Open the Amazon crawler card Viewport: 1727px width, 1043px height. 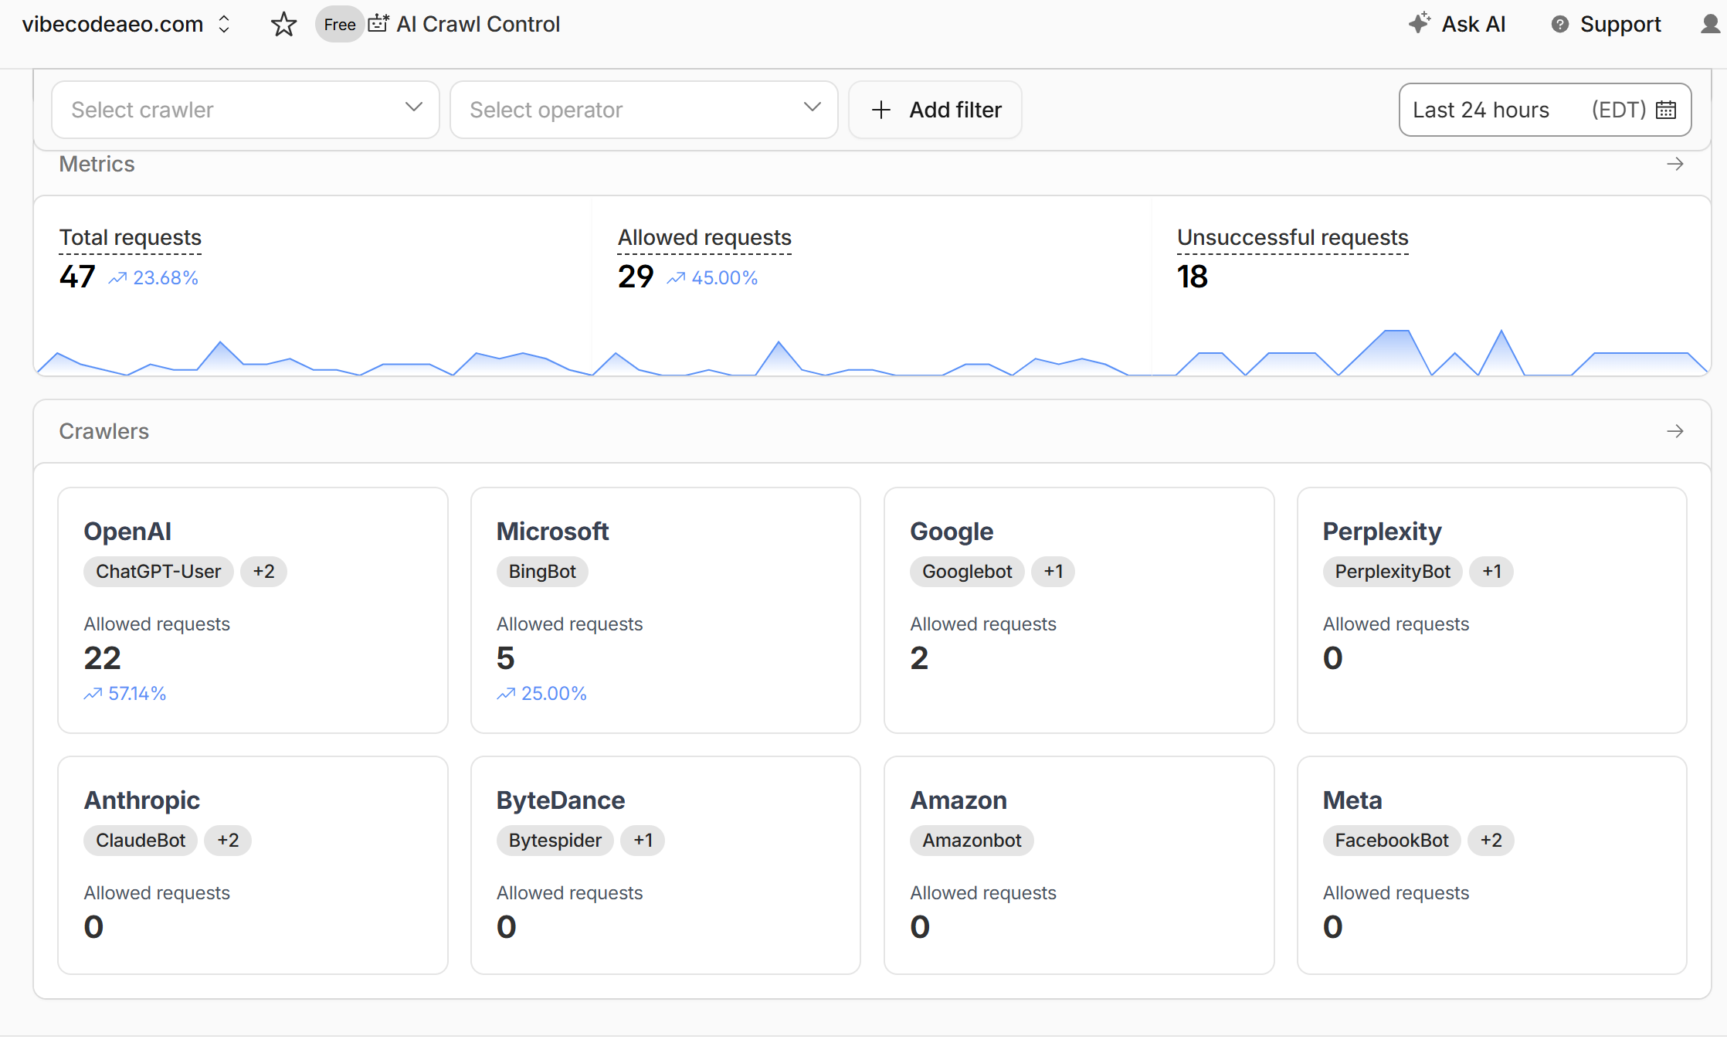[x=1079, y=865]
